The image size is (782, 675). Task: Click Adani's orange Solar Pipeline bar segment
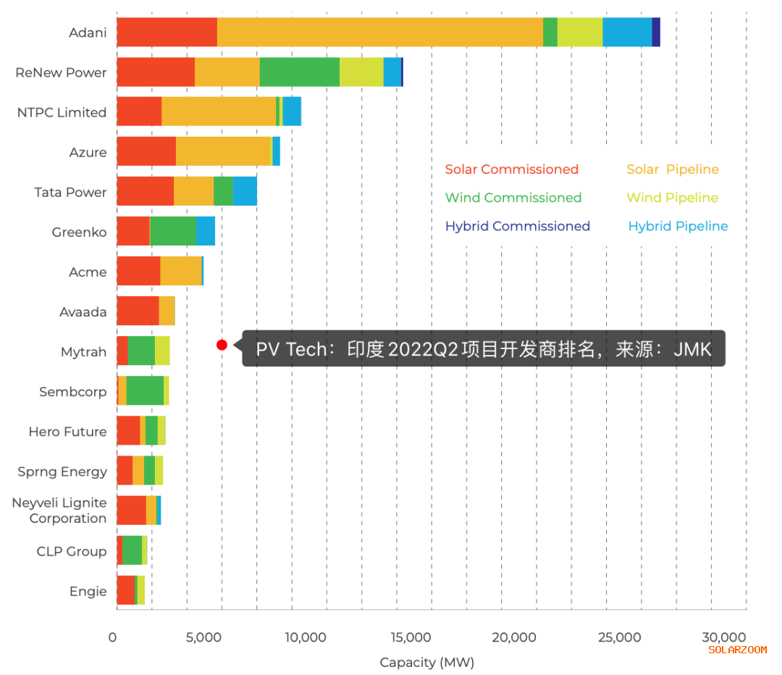pyautogui.click(x=379, y=33)
